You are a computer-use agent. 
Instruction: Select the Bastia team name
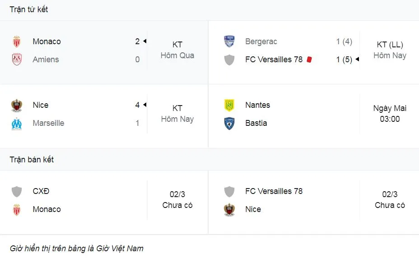tap(256, 123)
